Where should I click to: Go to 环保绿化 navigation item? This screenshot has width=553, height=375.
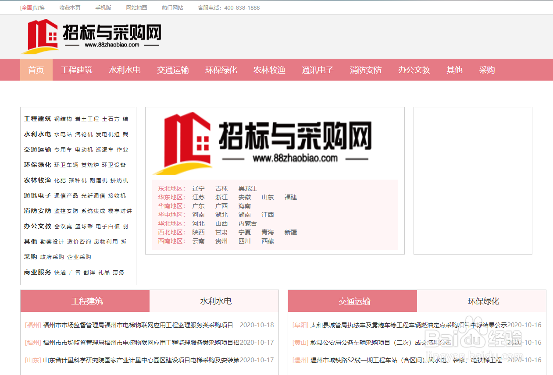(221, 70)
